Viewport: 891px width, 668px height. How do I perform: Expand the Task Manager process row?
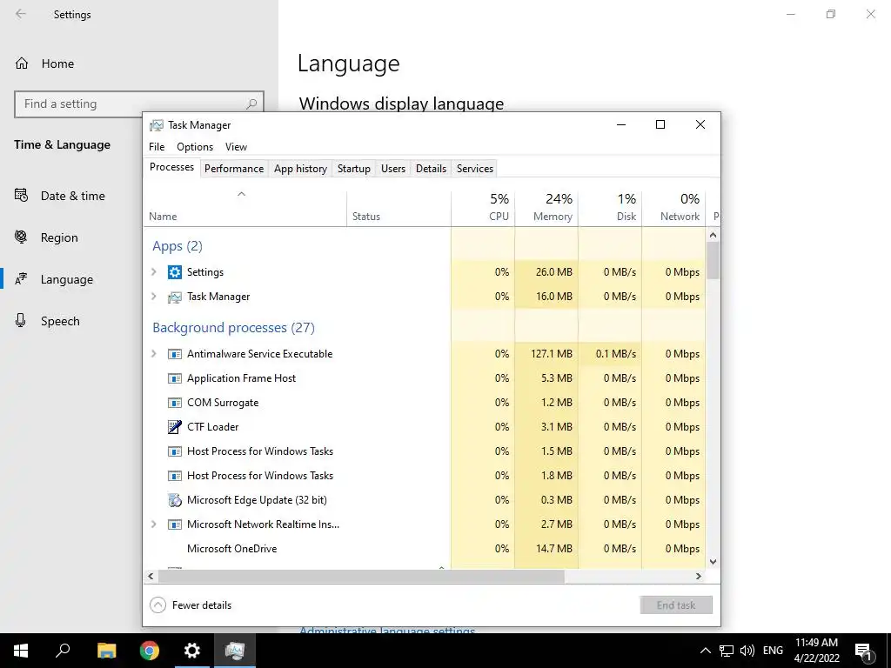153,297
